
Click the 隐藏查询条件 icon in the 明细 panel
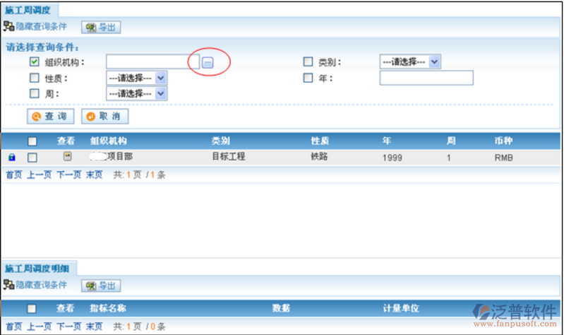(x=8, y=285)
